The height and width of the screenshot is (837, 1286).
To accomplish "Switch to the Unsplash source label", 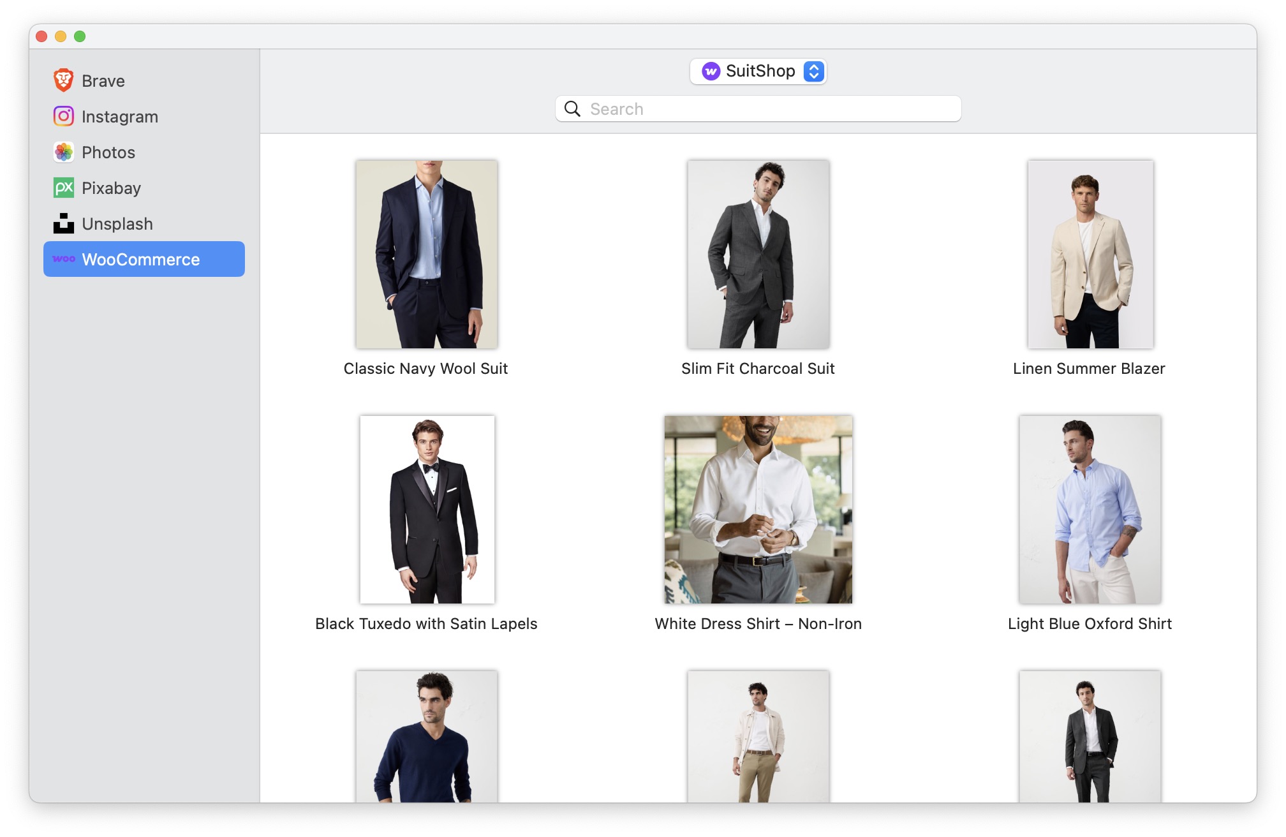I will [x=117, y=224].
